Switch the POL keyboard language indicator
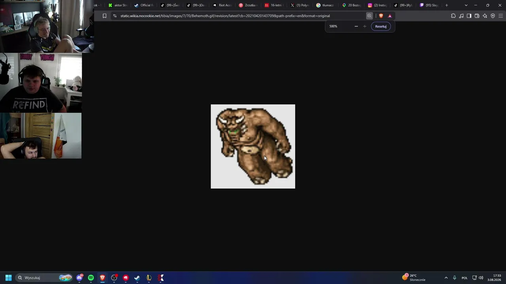The width and height of the screenshot is (506, 284). (464, 278)
